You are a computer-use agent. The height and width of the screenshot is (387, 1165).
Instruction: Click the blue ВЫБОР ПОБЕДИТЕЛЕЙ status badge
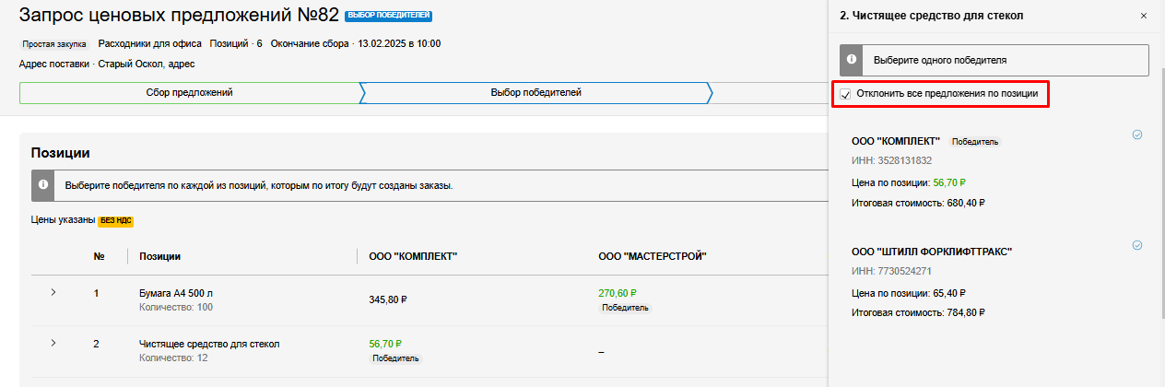point(388,17)
